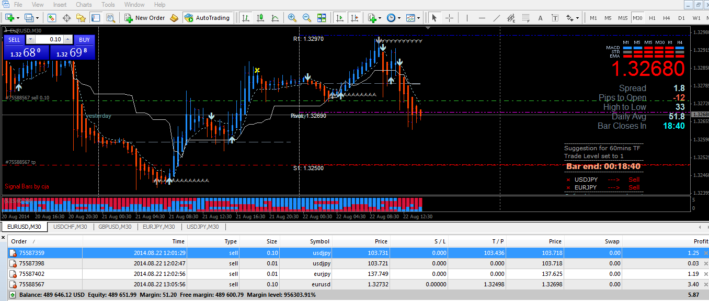Set timeframe to M1
Viewport: 709px width, 301px height.
pos(593,18)
